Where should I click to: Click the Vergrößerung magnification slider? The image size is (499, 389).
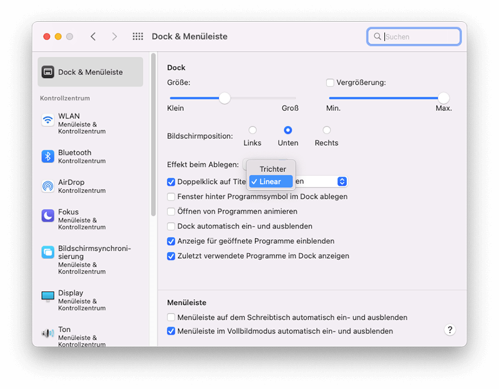[389, 98]
